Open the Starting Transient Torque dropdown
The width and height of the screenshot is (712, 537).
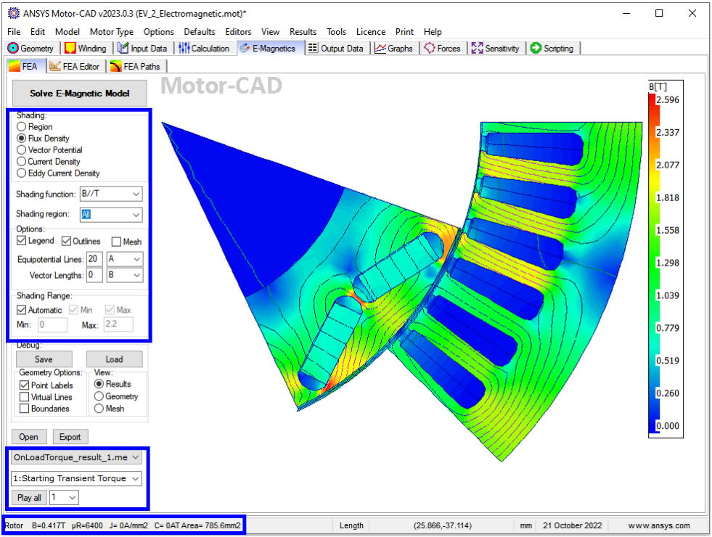click(76, 478)
